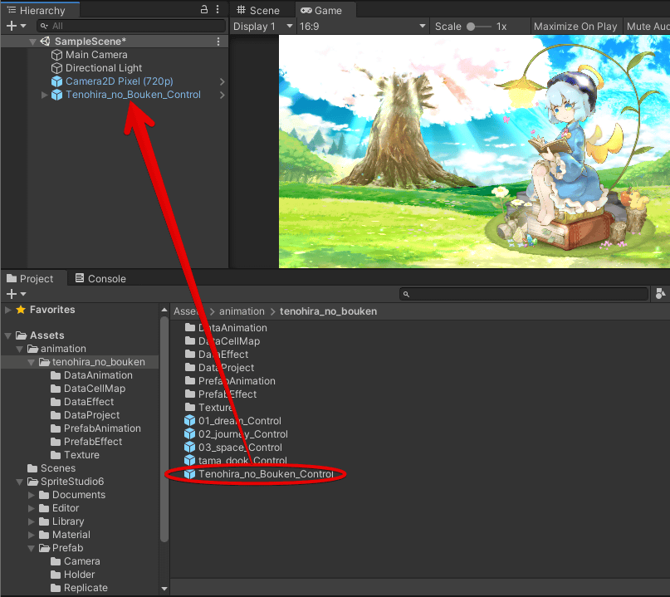Select Main Camera in Hierarchy
Viewport: 670px width, 597px height.
coord(96,55)
